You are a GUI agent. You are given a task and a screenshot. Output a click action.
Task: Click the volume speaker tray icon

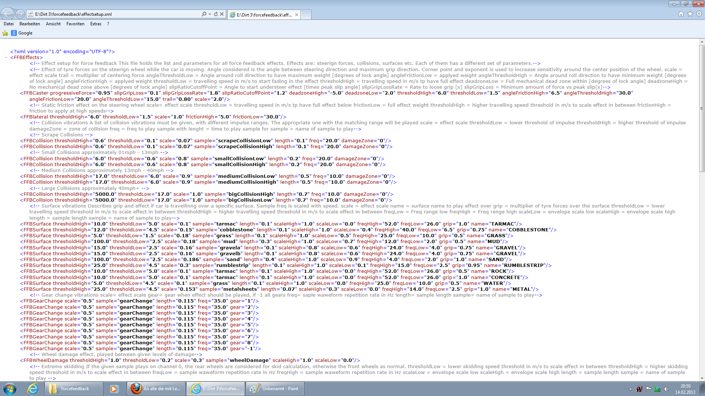pos(666,389)
